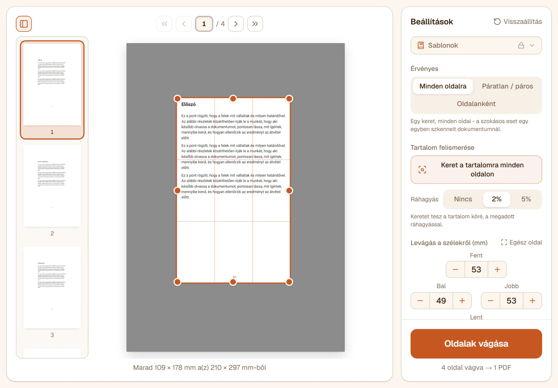Viewport: 558px width, 388px height.
Task: Go to the first page
Action: pos(164,24)
